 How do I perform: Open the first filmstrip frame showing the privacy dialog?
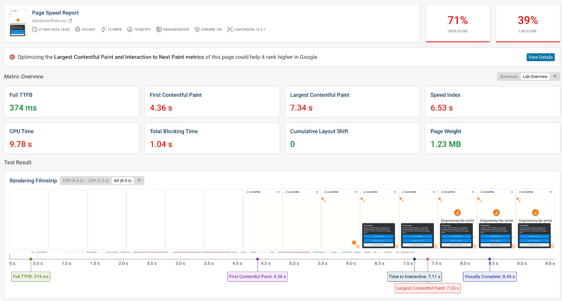click(x=380, y=219)
